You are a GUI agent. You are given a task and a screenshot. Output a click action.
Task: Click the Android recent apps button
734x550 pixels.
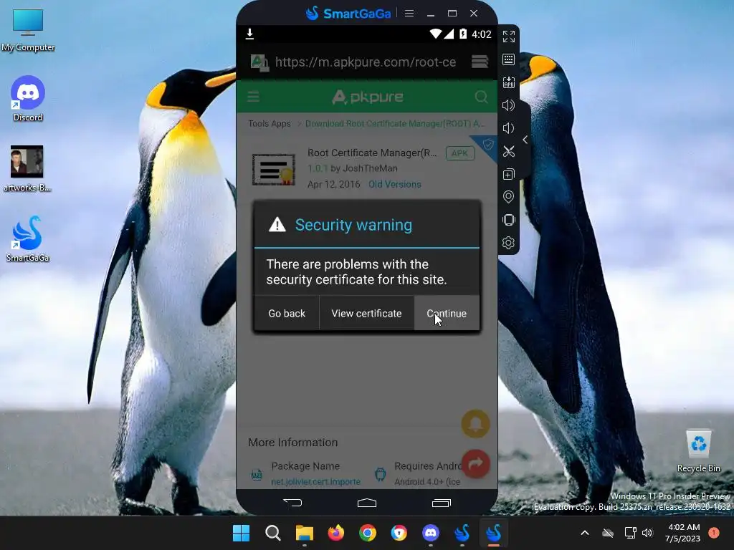tap(441, 503)
